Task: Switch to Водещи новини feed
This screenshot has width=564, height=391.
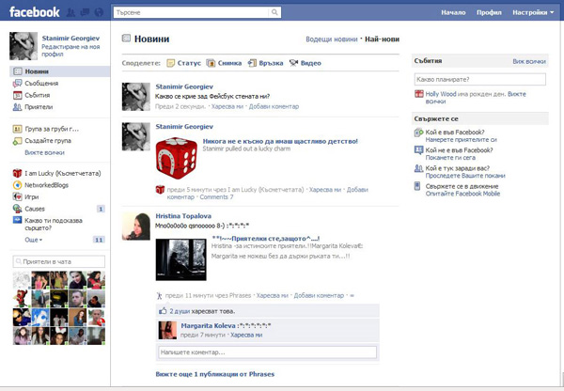Action: 331,39
